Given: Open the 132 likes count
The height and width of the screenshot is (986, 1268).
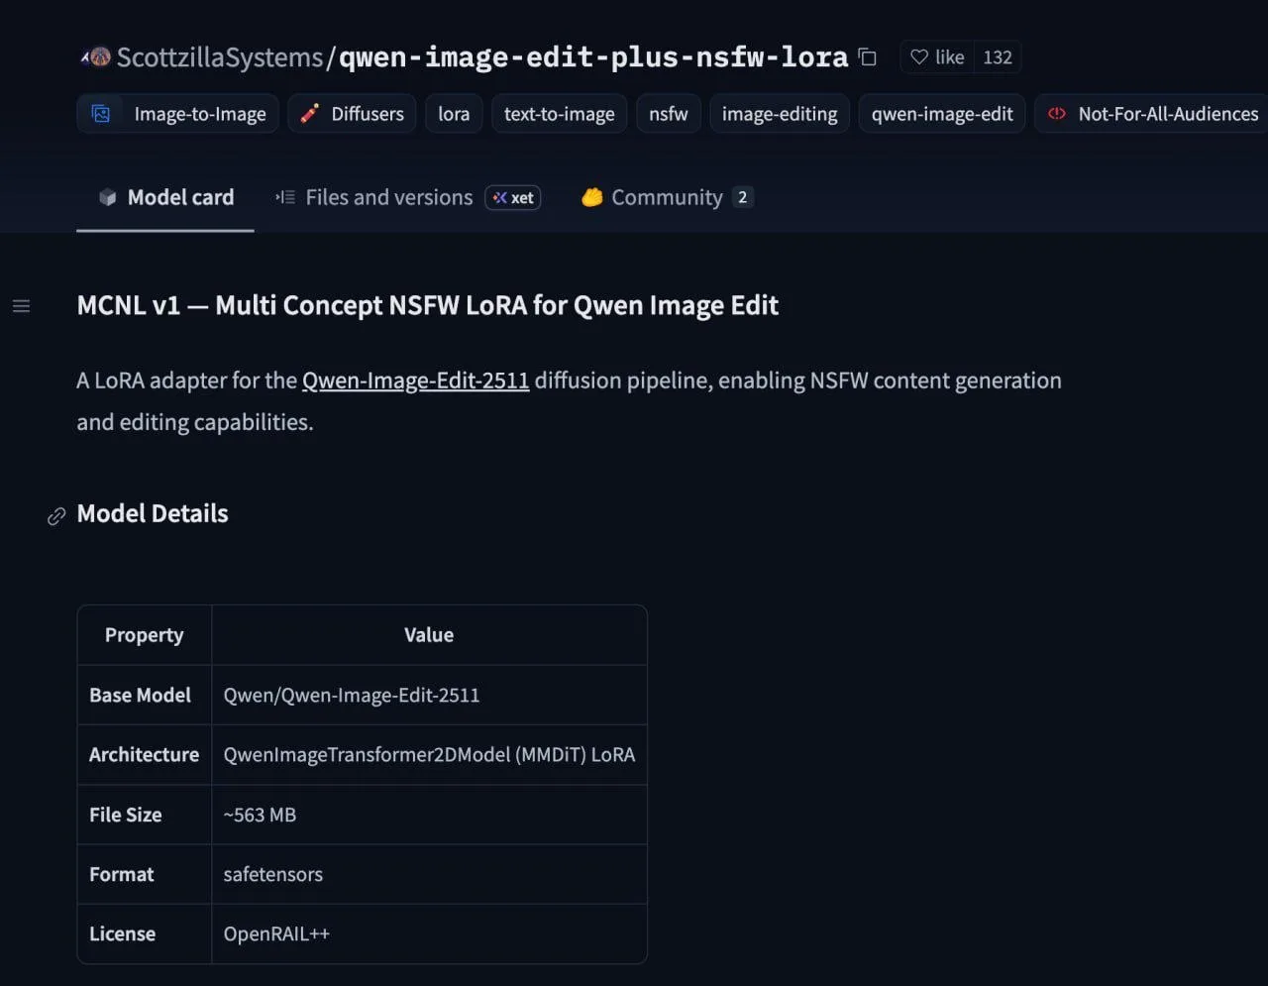Looking at the screenshot, I should pyautogui.click(x=998, y=57).
